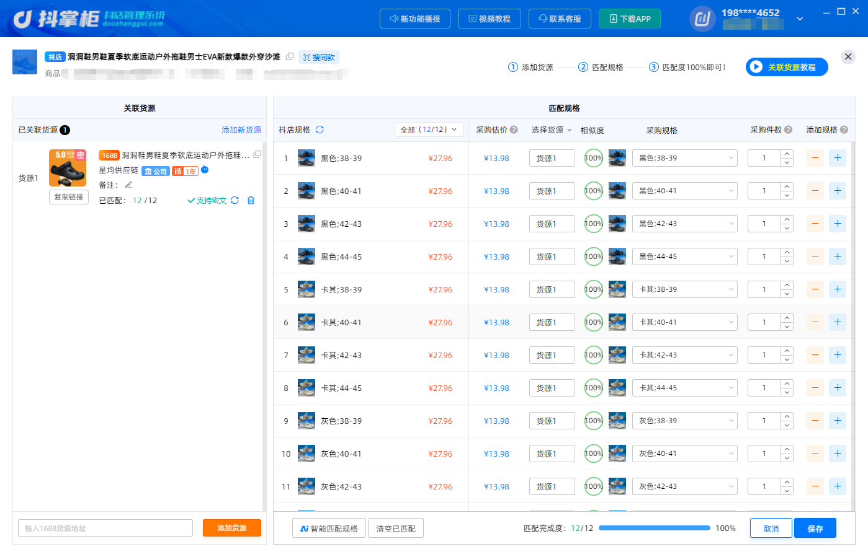
Task: Close the matching panel with the X icon
Action: pos(848,57)
